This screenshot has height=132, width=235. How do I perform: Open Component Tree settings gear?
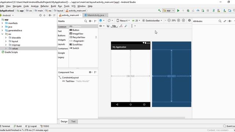[90, 72]
